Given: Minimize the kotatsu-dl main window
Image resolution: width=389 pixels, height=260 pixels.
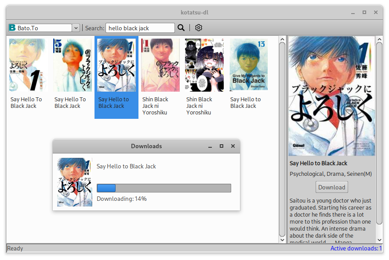Looking at the screenshot, I should point(353,12).
